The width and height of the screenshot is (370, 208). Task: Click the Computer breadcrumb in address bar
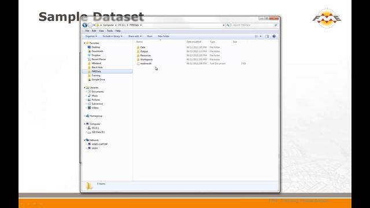point(108,25)
